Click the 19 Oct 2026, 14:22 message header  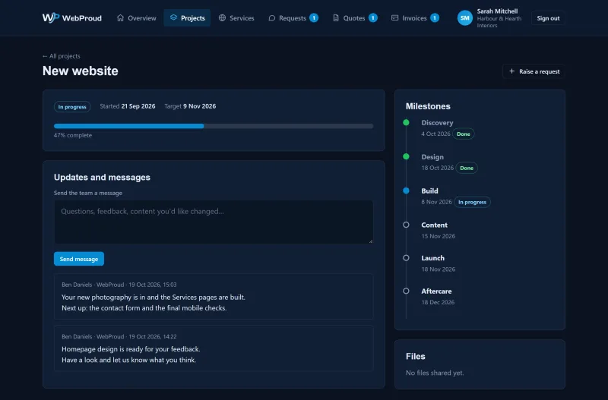119,336
